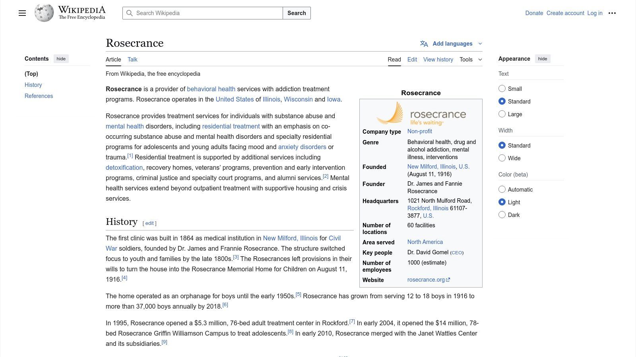Focus the Search Wikipedia input field

203,13
